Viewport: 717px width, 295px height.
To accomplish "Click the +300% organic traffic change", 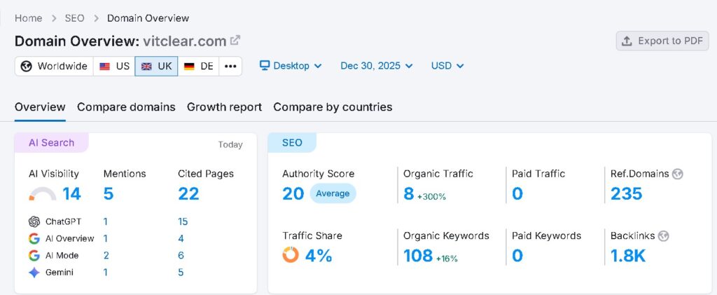I will pyautogui.click(x=431, y=197).
